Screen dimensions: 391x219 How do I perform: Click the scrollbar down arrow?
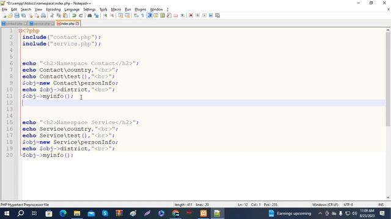[x=388, y=198]
